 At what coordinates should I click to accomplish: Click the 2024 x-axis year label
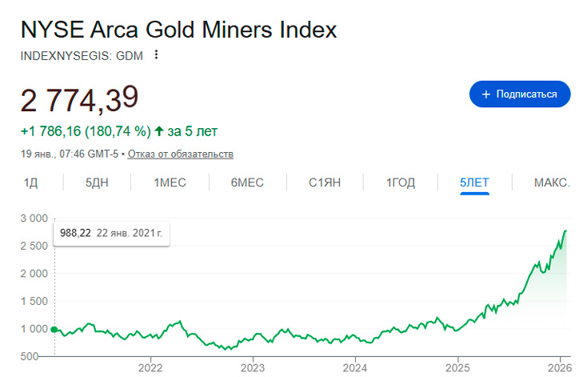(355, 367)
